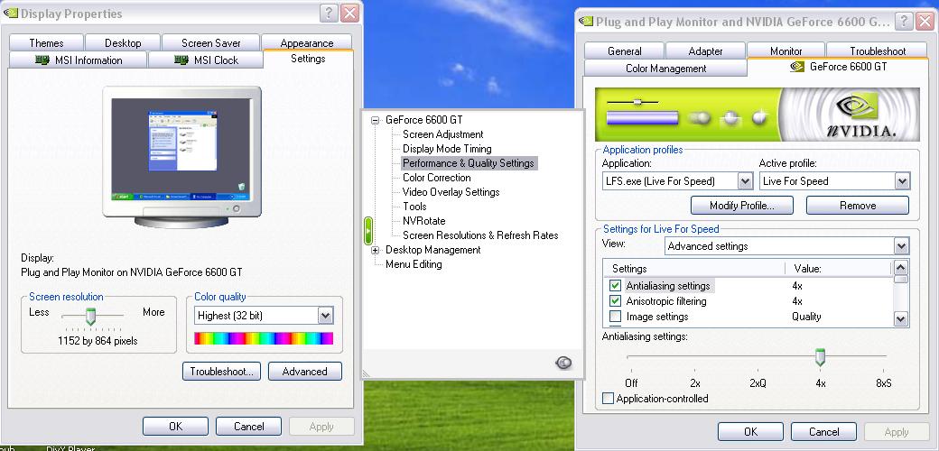Click Cancel in the NVIDIA properties window
This screenshot has height=451, width=939.
point(824,432)
